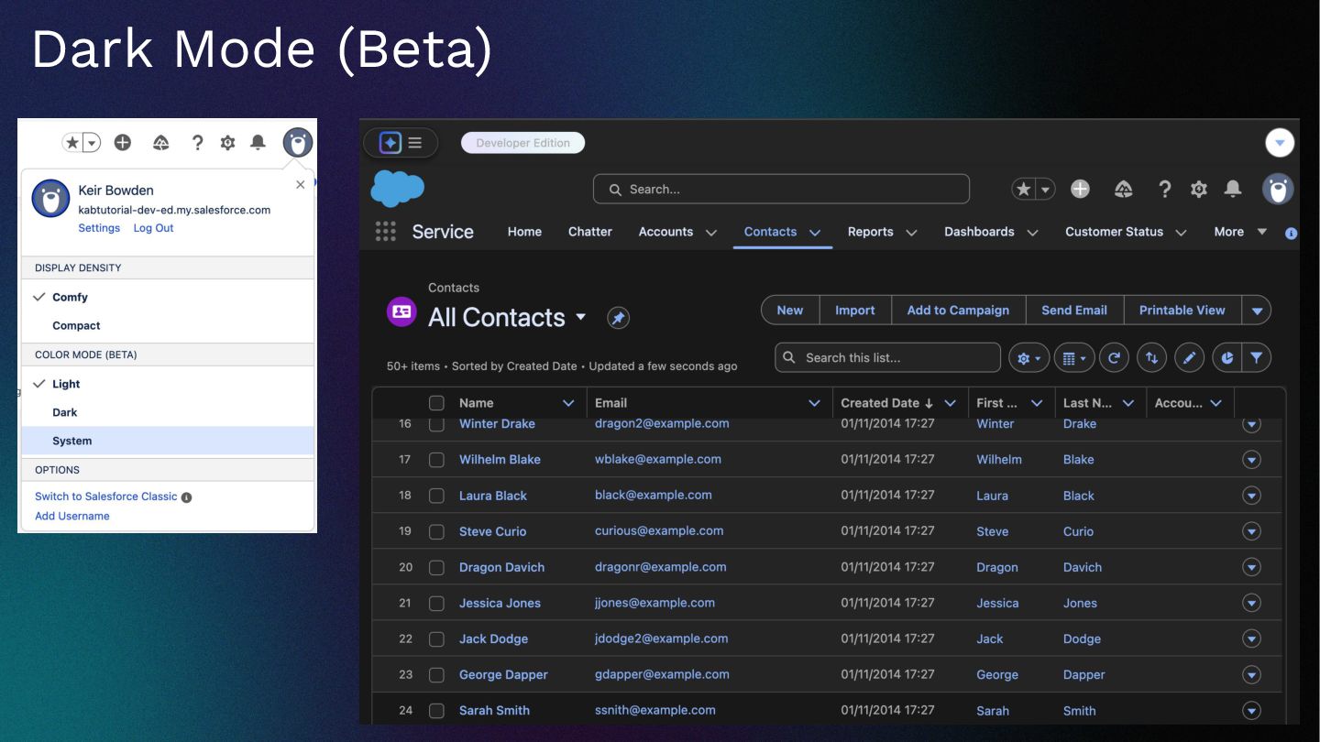Check the Dragon Davich row checkbox
This screenshot has height=742, width=1320.
pos(436,567)
